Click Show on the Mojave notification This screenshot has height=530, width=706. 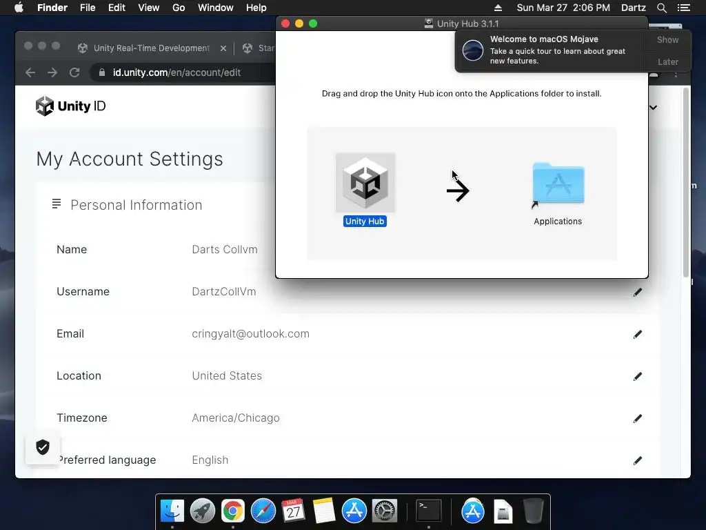coord(667,39)
